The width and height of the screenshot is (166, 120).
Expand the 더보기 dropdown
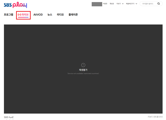pyautogui.click(x=120, y=4)
